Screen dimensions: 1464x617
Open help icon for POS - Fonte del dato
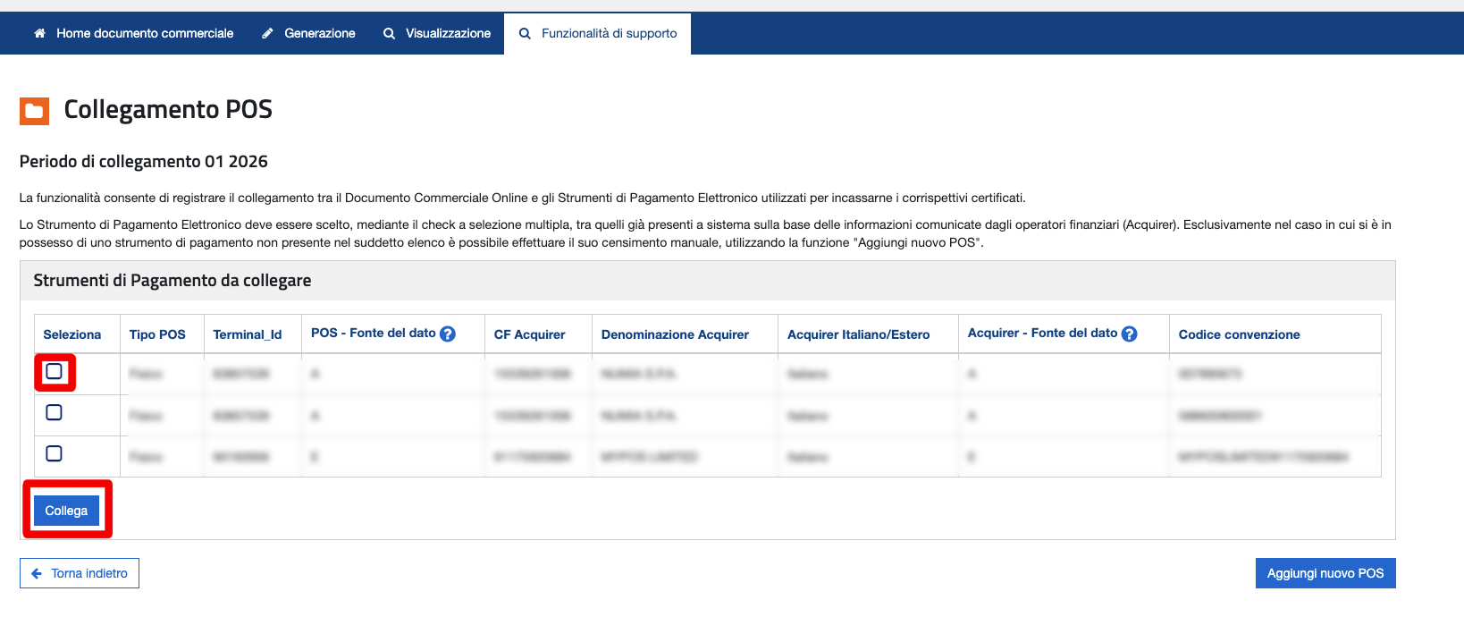click(448, 334)
